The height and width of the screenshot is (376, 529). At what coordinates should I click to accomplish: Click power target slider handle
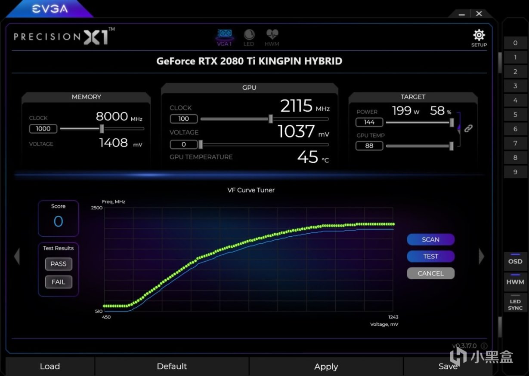click(x=452, y=122)
